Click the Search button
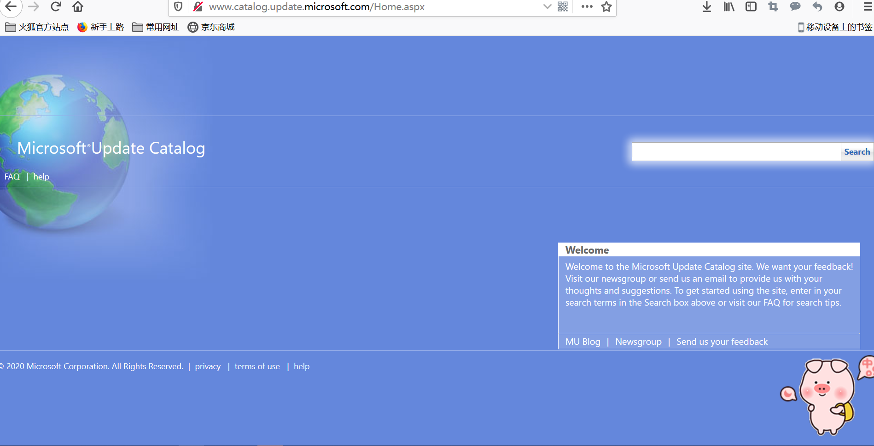 point(857,151)
